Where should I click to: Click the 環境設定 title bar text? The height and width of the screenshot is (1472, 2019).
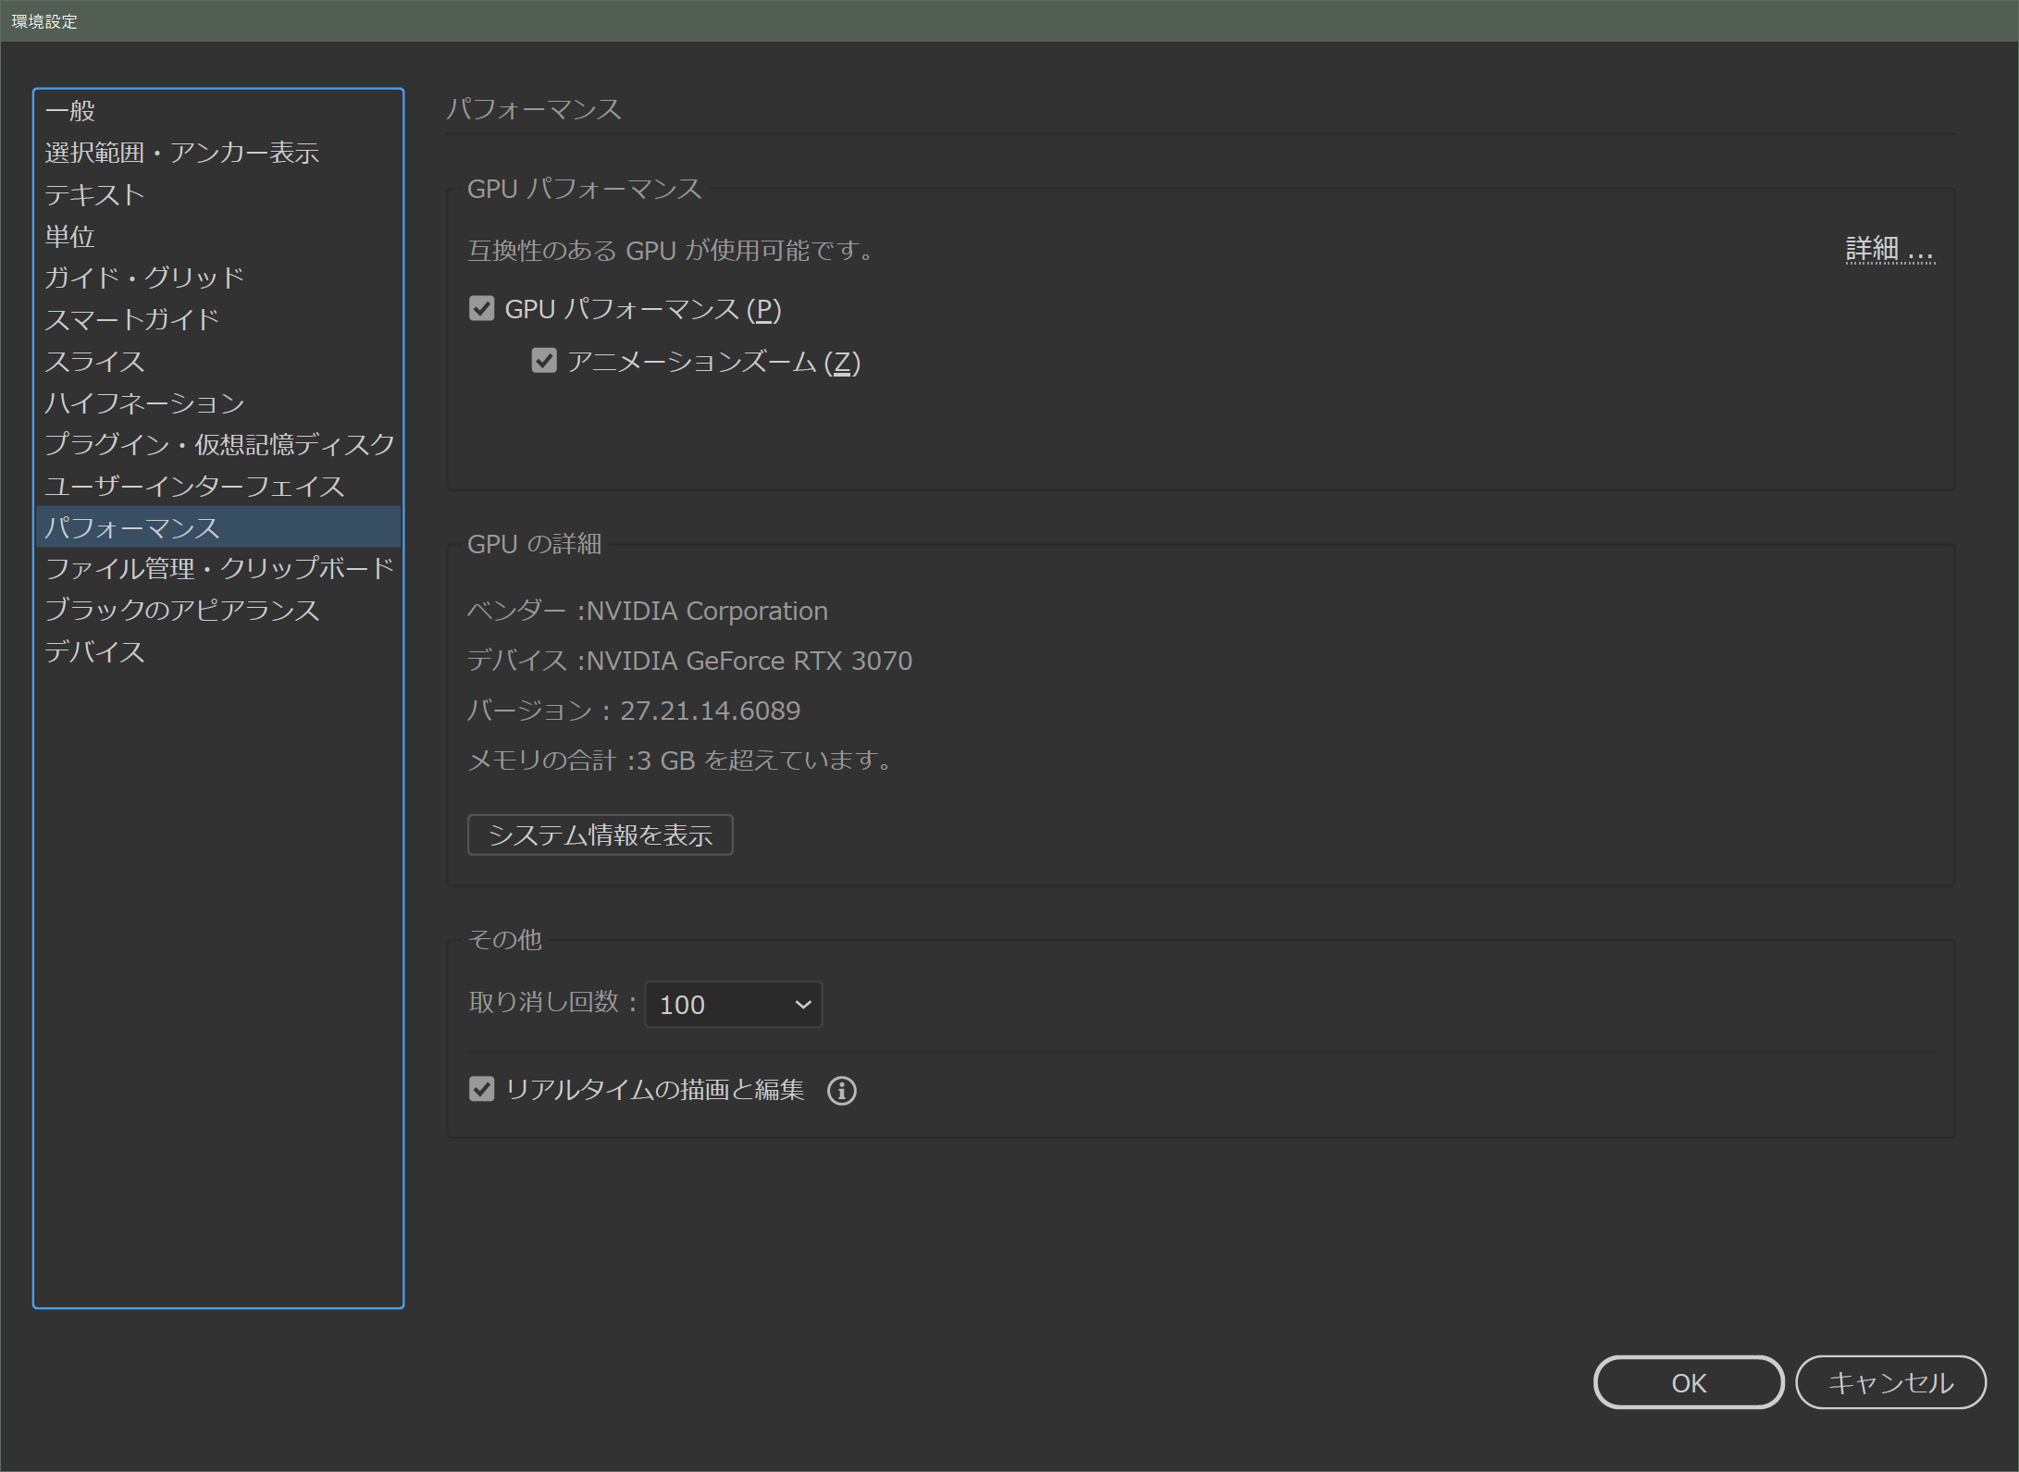coord(44,21)
